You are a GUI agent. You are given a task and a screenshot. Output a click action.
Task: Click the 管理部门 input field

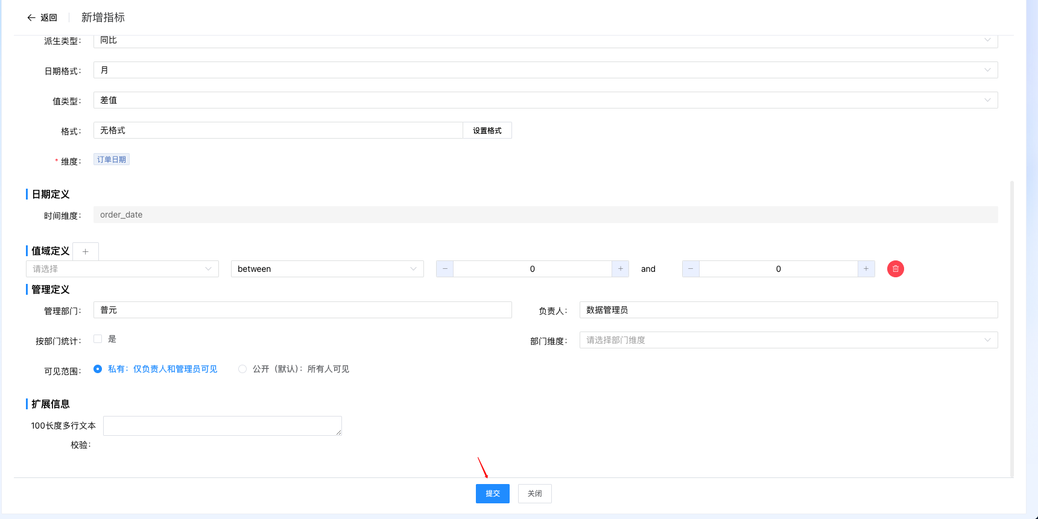(x=302, y=310)
